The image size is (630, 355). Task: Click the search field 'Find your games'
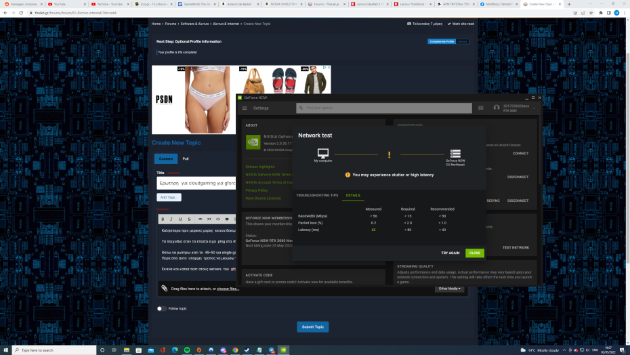[x=383, y=108]
